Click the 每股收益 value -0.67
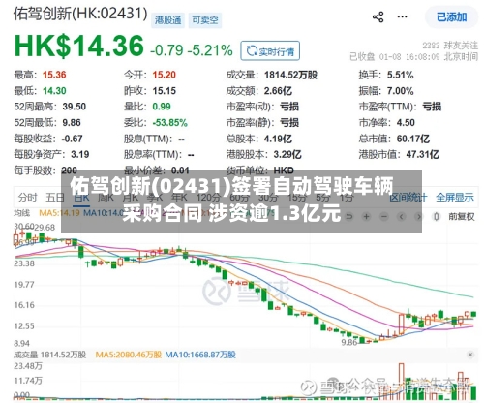Screen dimensions: 484x403 [72, 139]
